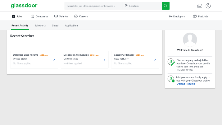The image size is (222, 125).
Task: Click the add resume person-plus icon
Action: 171,79
